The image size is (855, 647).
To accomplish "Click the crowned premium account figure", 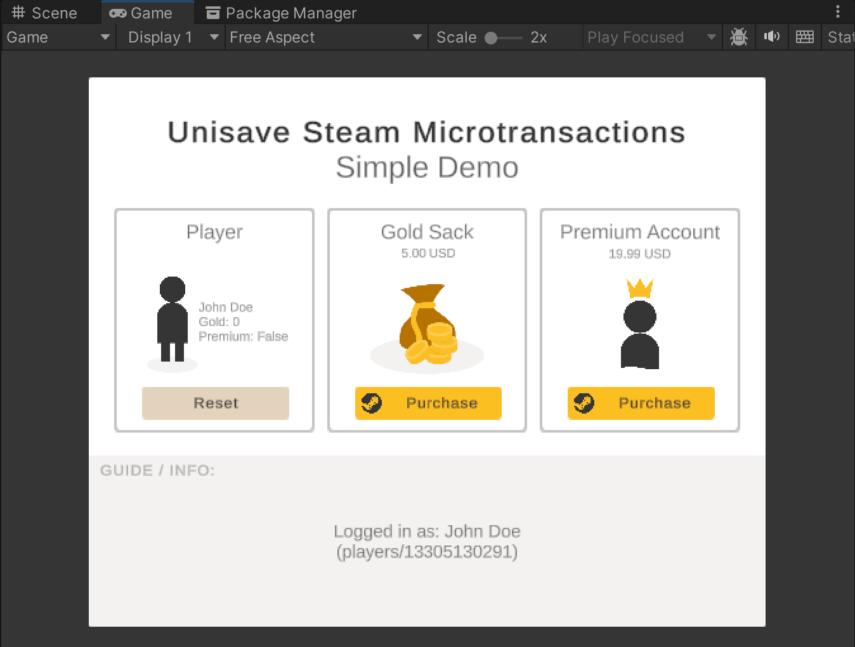I will point(640,324).
